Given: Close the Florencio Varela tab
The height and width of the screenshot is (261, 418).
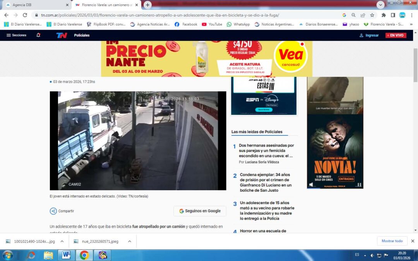Looking at the screenshot, I should click(137, 5).
